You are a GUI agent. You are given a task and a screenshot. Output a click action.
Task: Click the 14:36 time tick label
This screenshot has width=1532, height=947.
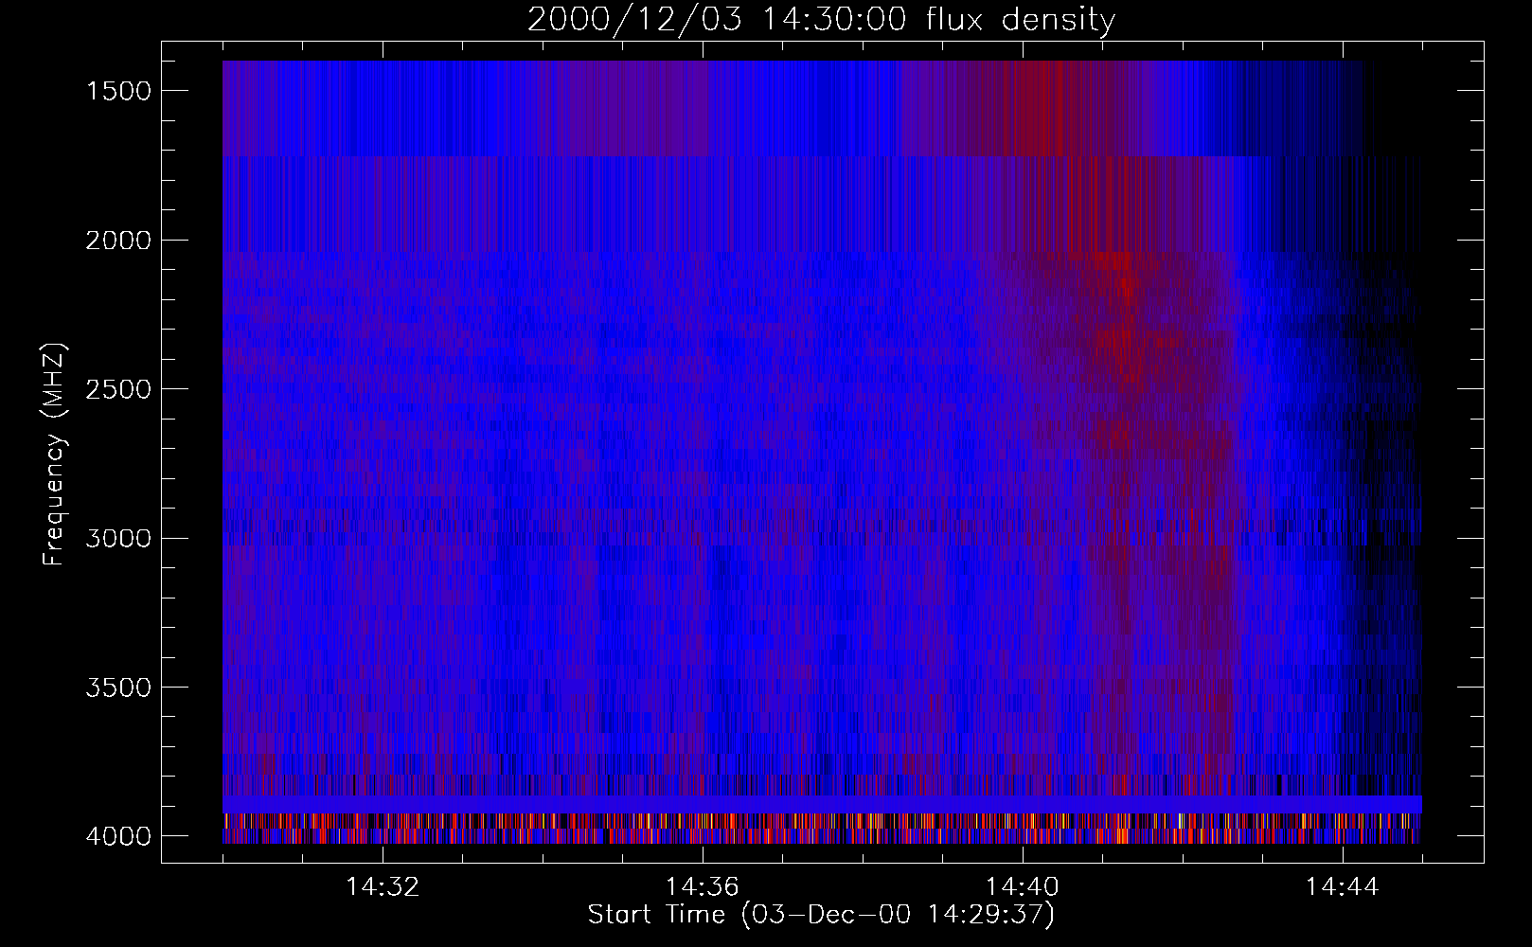coord(703,887)
